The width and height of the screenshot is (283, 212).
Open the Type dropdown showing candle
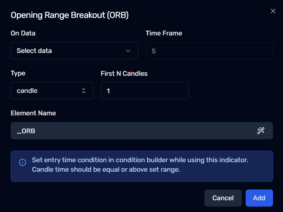tap(52, 91)
